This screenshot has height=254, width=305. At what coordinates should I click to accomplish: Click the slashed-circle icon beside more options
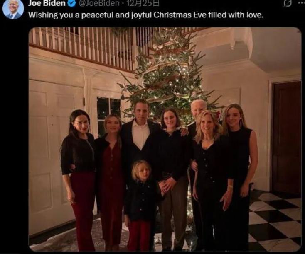click(287, 3)
